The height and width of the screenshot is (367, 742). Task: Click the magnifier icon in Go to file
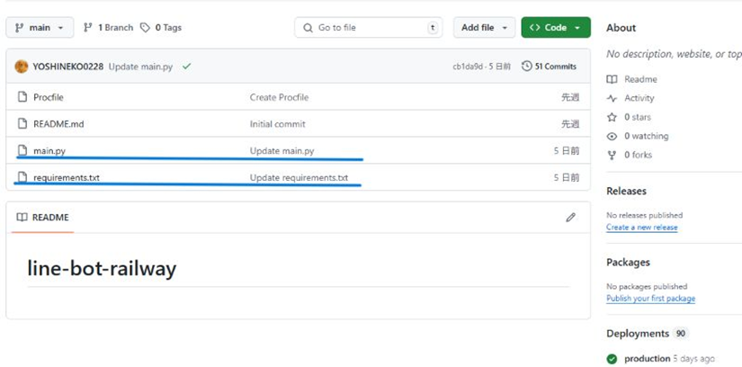click(x=308, y=28)
